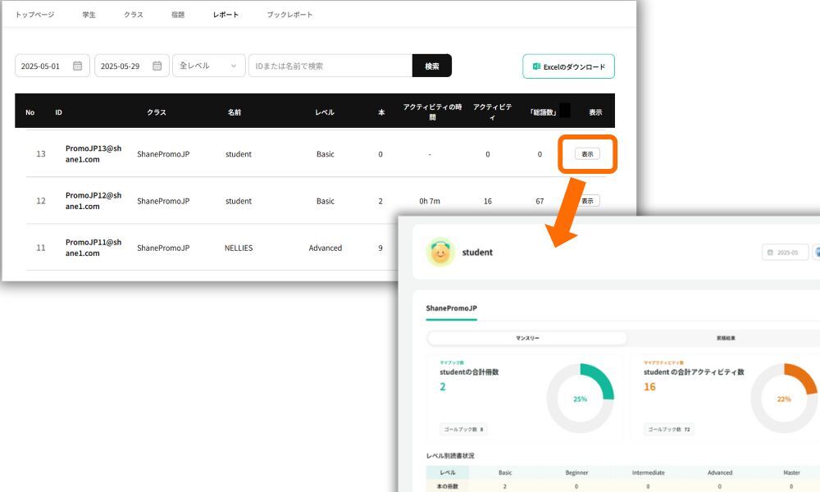Viewport: 820px width, 492px height.
Task: Open the トップページ nav tab
Action: click(34, 15)
